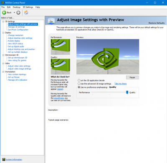Open View HDCP status
This screenshot has width=167, height=163.
15,43
